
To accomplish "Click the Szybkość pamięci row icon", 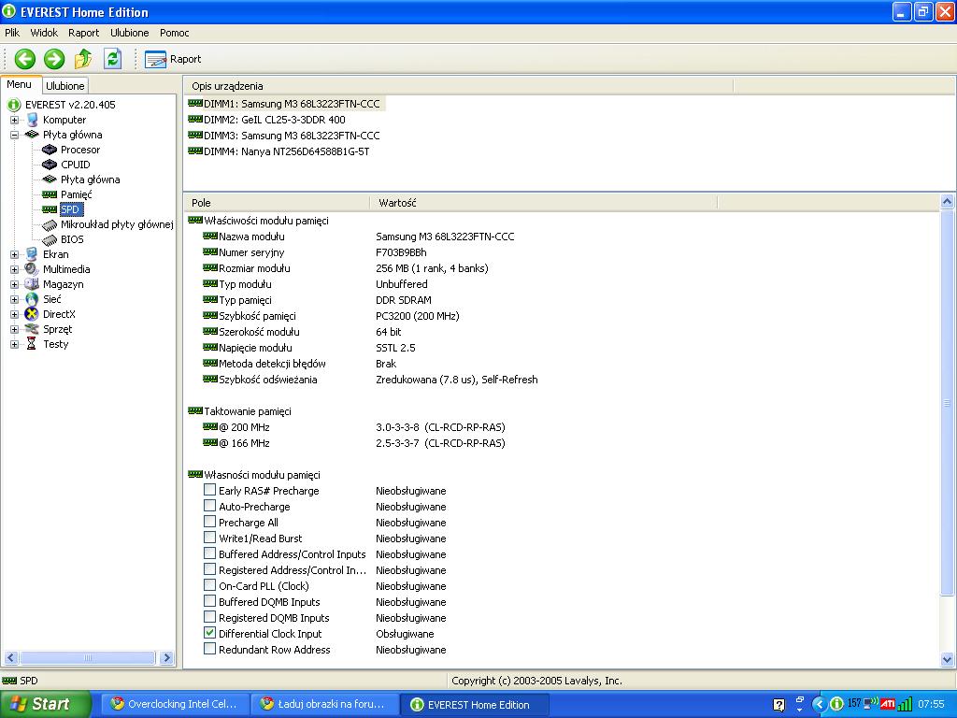I will 210,315.
